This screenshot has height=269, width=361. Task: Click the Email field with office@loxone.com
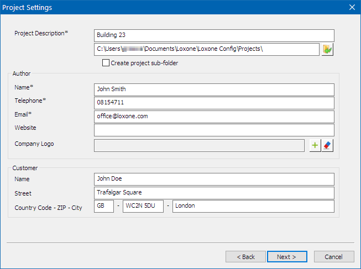click(214, 117)
